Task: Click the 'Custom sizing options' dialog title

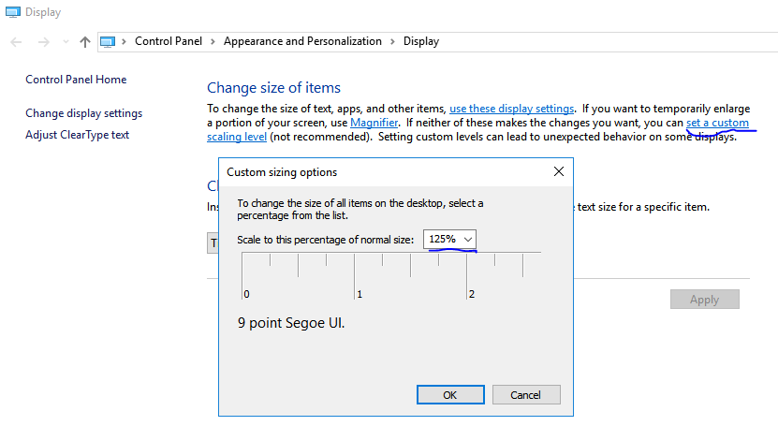Action: click(x=282, y=172)
